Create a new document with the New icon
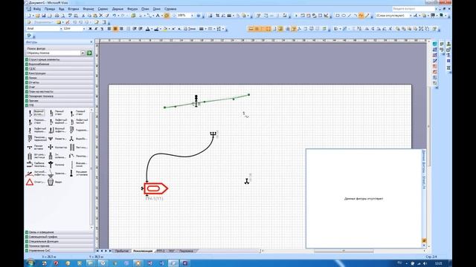476x267 pixels. [30, 16]
